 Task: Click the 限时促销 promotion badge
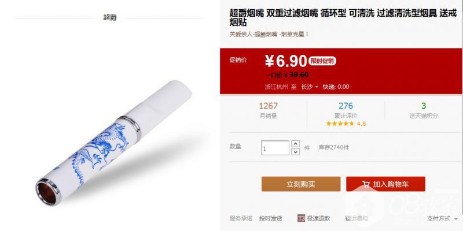tap(322, 61)
